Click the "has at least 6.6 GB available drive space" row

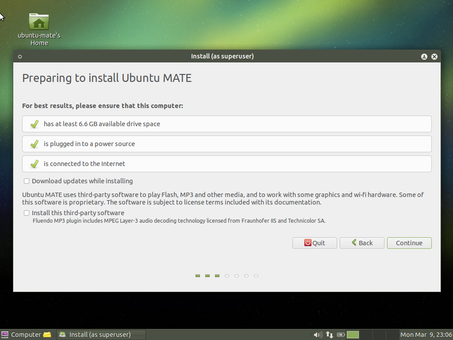[x=227, y=124]
